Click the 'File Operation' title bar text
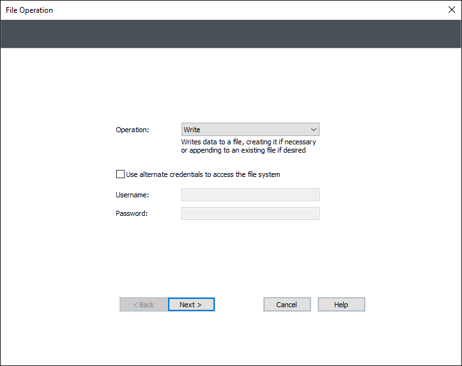Viewport: 462px width, 366px height. click(29, 10)
